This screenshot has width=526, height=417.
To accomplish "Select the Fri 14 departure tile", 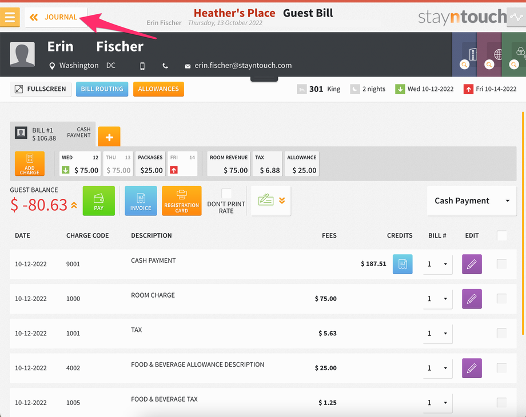I will 182,164.
